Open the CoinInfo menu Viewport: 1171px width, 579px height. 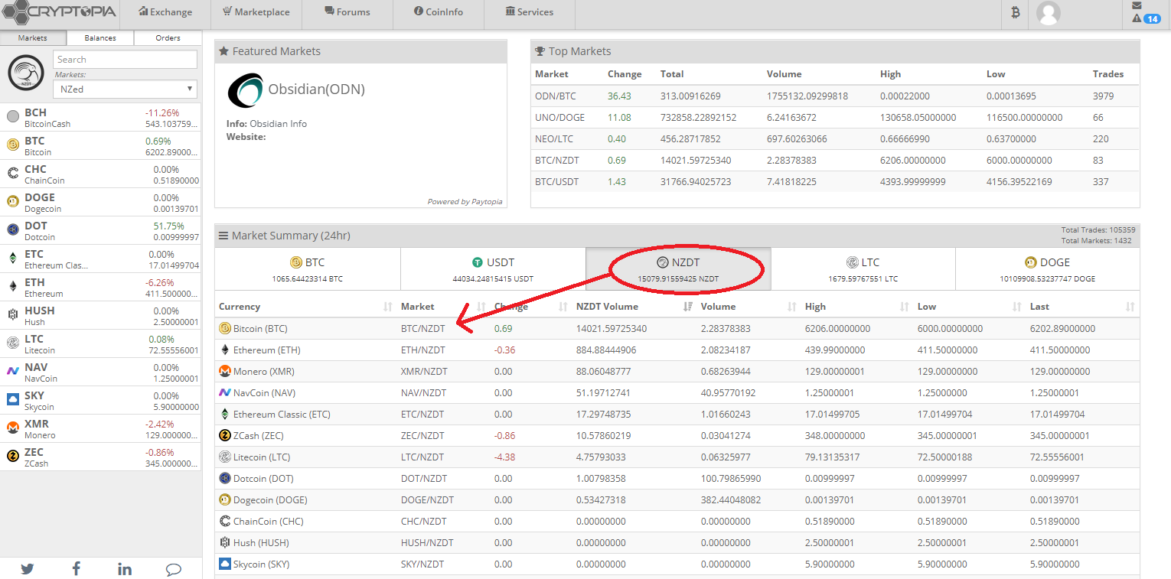tap(439, 12)
